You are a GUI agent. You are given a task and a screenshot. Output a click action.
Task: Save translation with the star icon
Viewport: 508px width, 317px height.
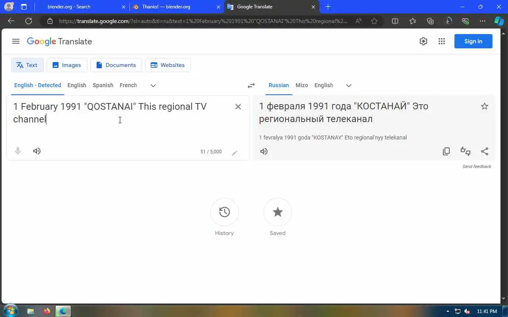coord(485,106)
